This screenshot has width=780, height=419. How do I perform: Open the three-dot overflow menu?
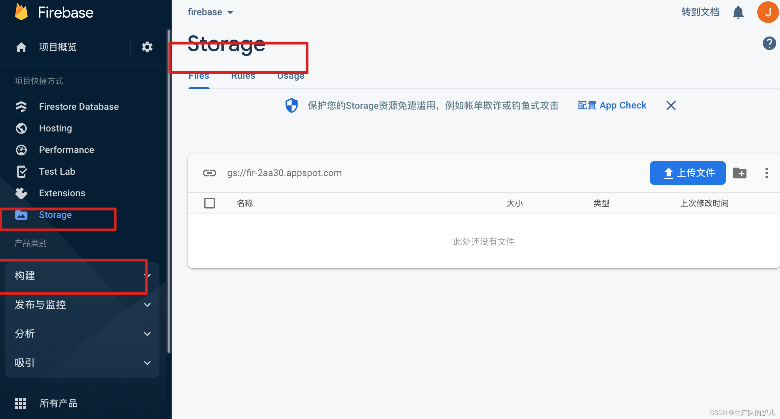tap(766, 173)
